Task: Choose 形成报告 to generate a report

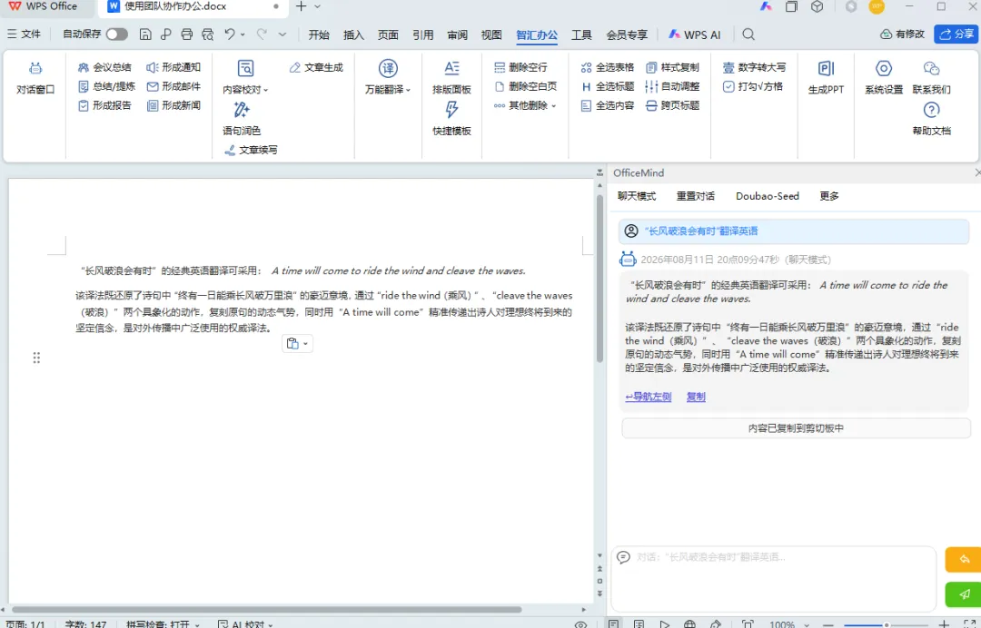Action: pyautogui.click(x=104, y=105)
